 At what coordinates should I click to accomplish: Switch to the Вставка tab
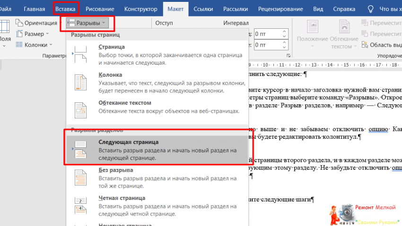tap(65, 9)
